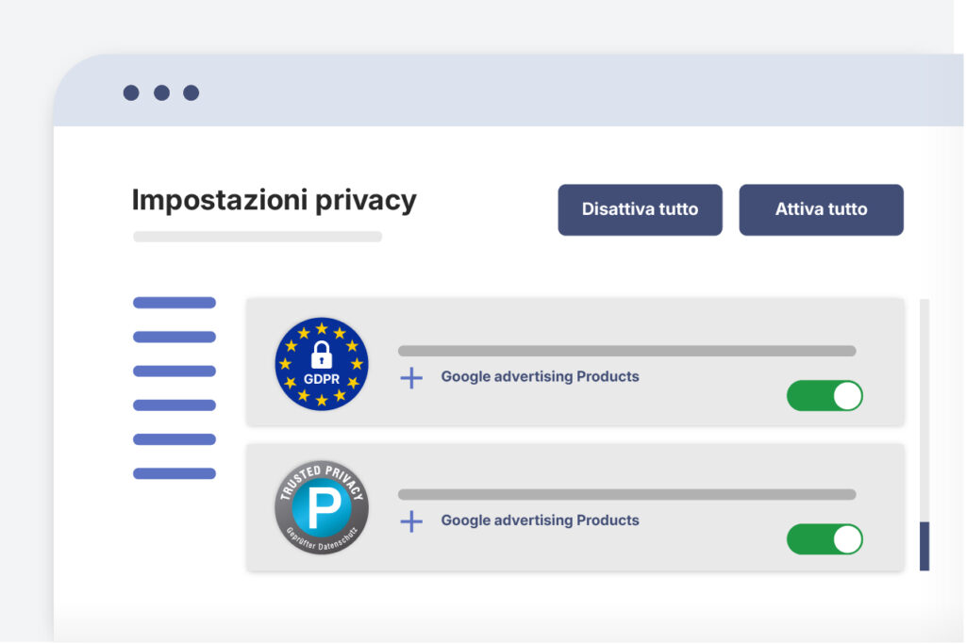Open Google advertising Products in the GDPR card
The image size is (966, 644).
[540, 377]
